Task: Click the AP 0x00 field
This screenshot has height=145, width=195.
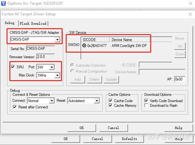Action: [x=180, y=79]
